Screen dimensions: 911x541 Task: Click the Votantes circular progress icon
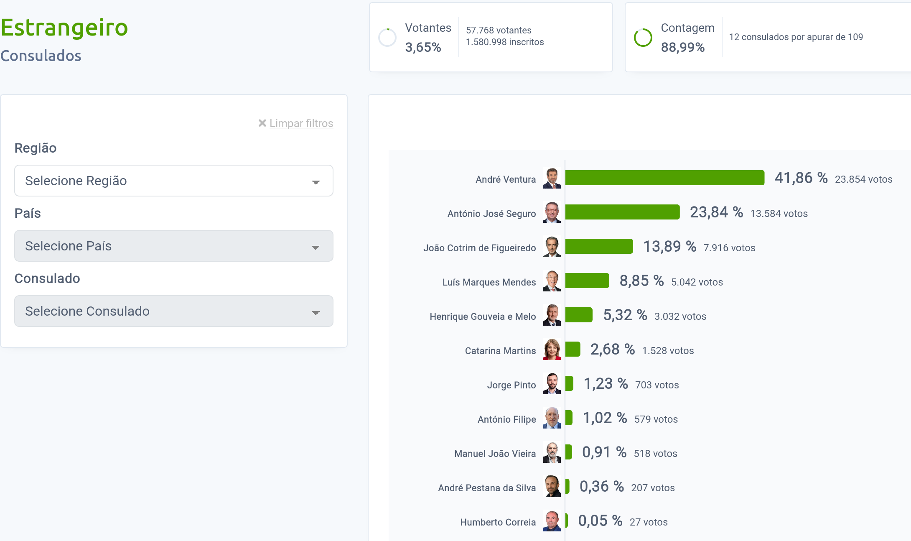(x=387, y=38)
